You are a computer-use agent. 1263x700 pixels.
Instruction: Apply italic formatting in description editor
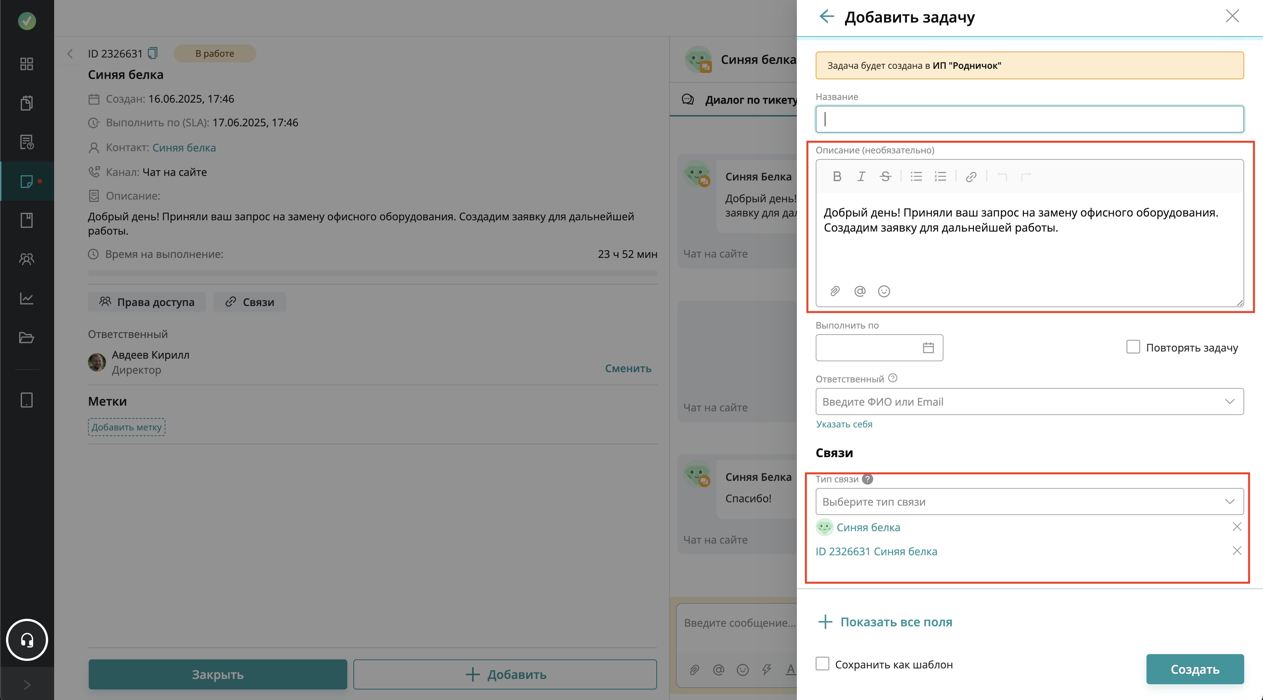pyautogui.click(x=861, y=176)
